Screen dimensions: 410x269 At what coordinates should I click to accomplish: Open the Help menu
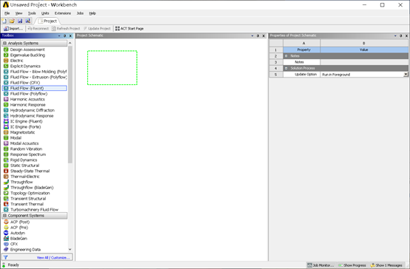[93, 13]
